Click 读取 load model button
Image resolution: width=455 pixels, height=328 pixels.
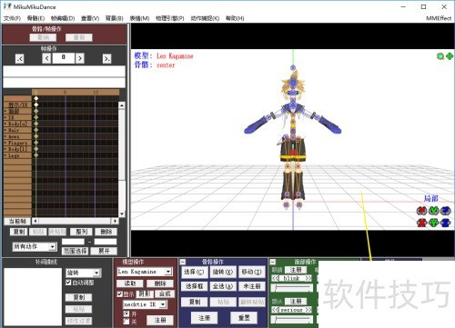pyautogui.click(x=130, y=283)
